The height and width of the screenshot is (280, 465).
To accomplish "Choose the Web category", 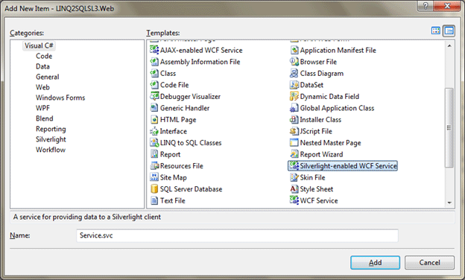I will click(x=42, y=87).
